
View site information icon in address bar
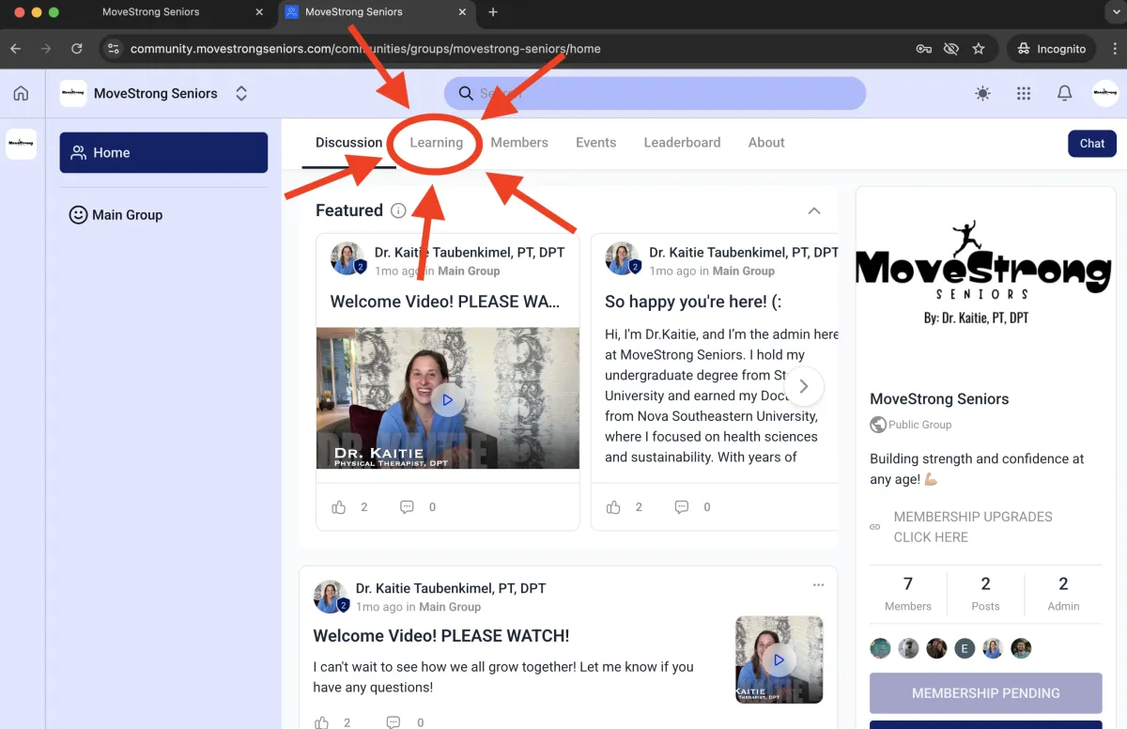coord(114,49)
